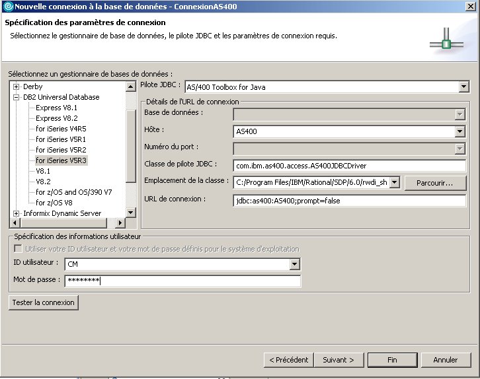Screen dimensions: 480x379
Task: Click the Annuler button
Action: 446,360
